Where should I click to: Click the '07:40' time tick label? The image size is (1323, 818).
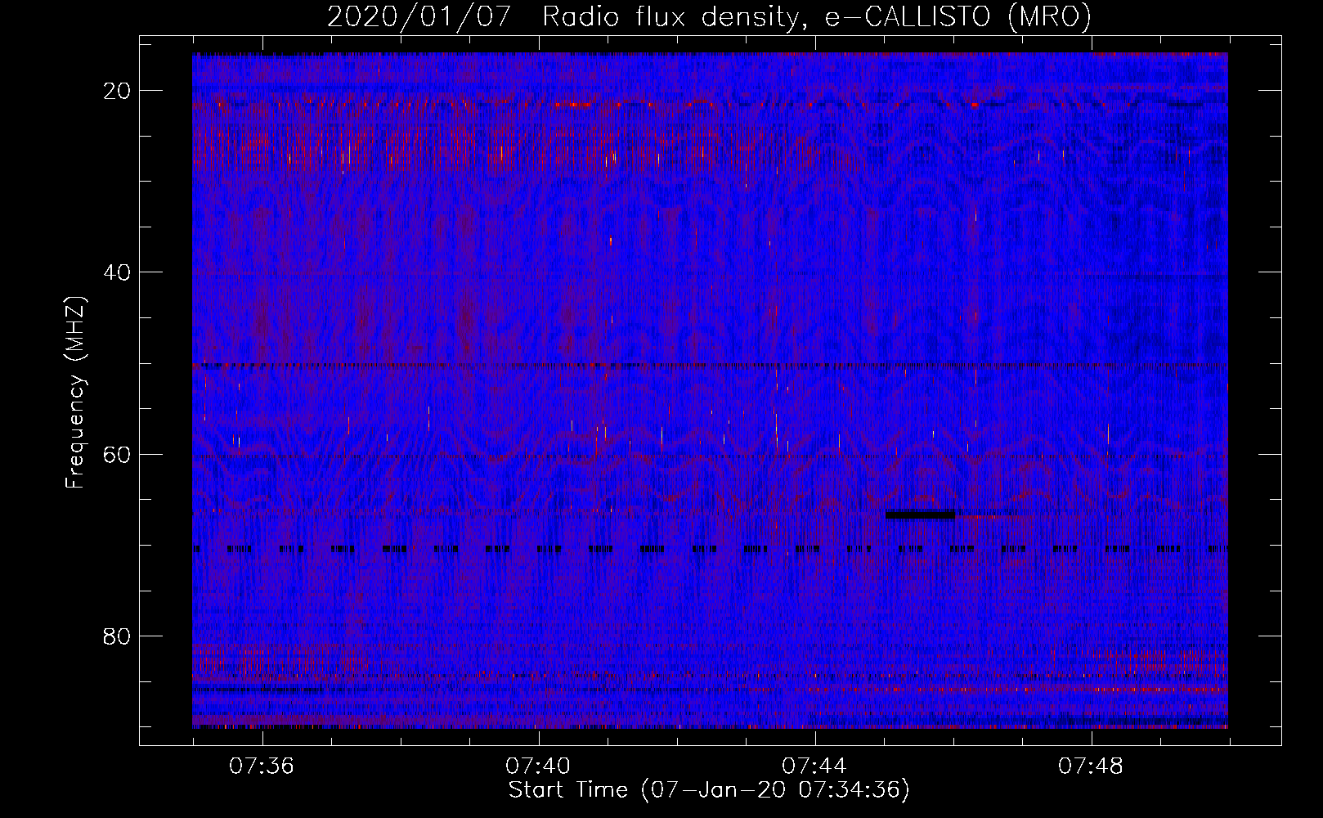(538, 766)
